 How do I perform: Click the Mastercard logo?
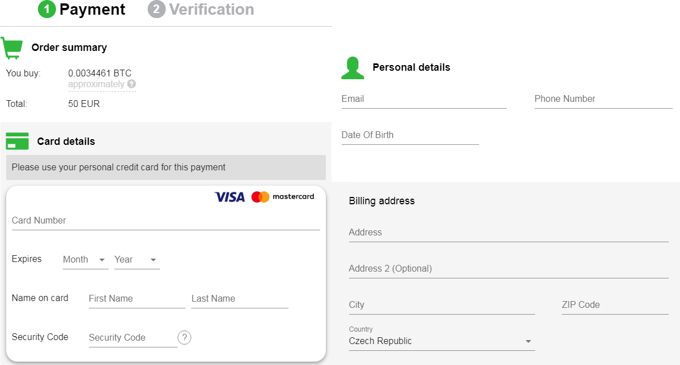click(x=283, y=197)
